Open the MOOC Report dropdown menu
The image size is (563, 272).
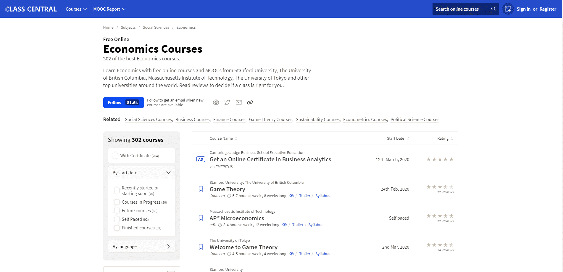tap(109, 9)
